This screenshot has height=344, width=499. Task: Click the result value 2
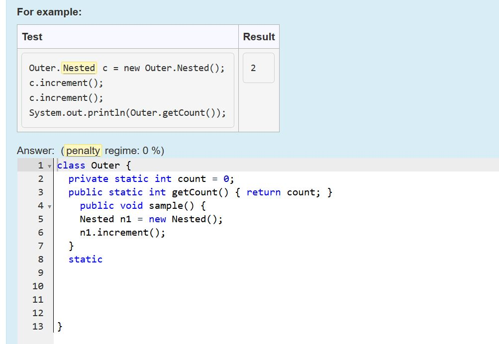(254, 68)
